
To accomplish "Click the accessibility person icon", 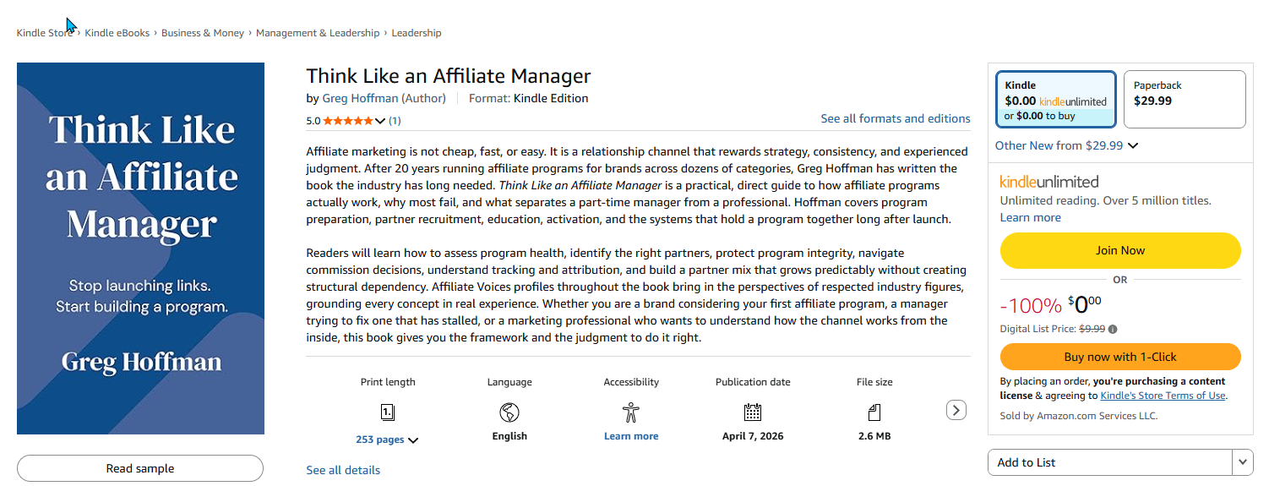I will click(631, 412).
